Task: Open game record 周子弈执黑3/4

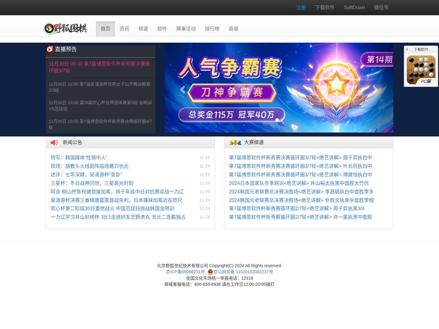Action: point(296,208)
